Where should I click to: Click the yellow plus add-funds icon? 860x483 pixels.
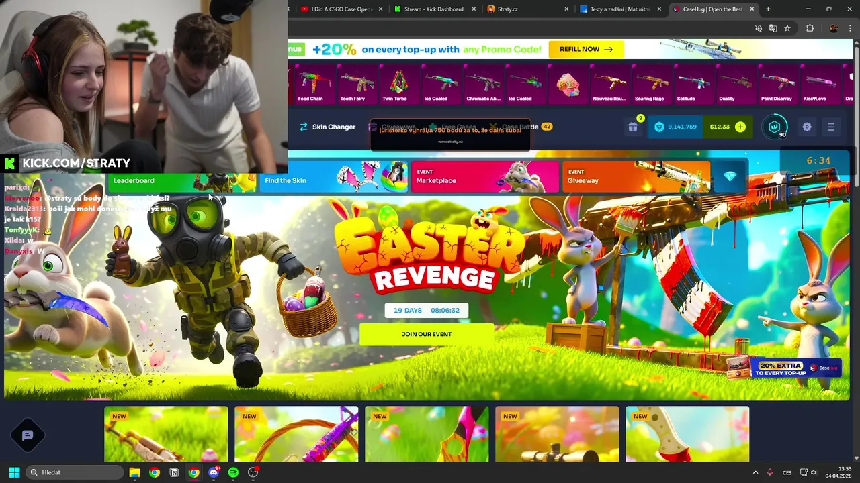(740, 127)
